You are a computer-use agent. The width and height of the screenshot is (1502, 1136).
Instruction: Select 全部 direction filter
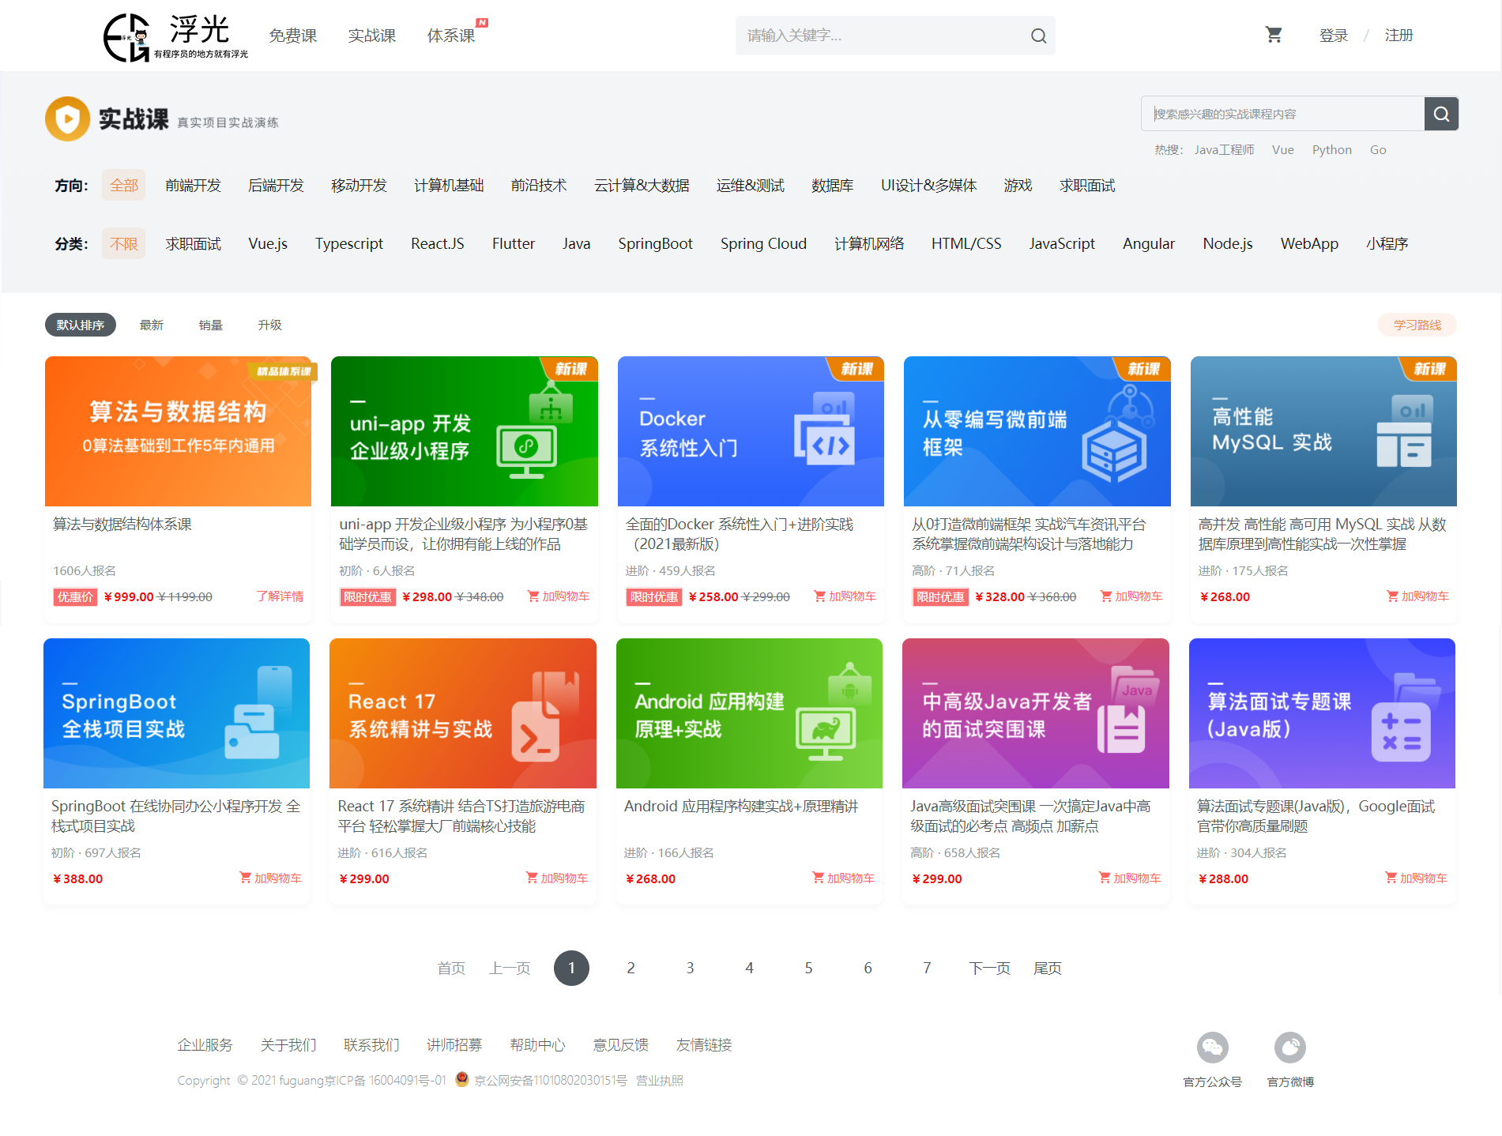[x=124, y=186]
